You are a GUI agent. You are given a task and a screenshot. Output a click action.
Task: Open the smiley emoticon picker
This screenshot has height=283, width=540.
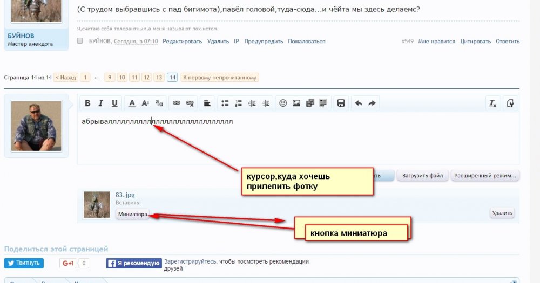[282, 103]
